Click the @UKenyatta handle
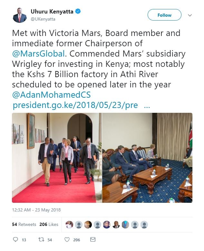Image resolution: width=204 pixels, height=251 pixels. point(43,19)
